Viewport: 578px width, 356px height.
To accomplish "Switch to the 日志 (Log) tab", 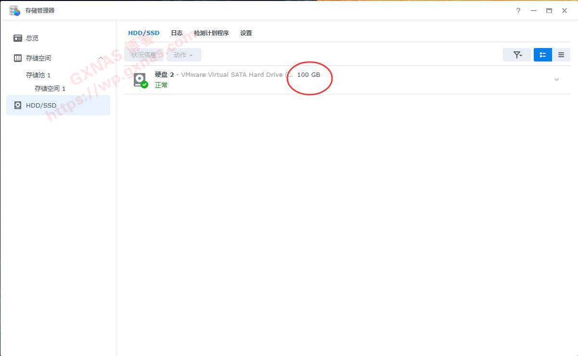I will pos(176,33).
